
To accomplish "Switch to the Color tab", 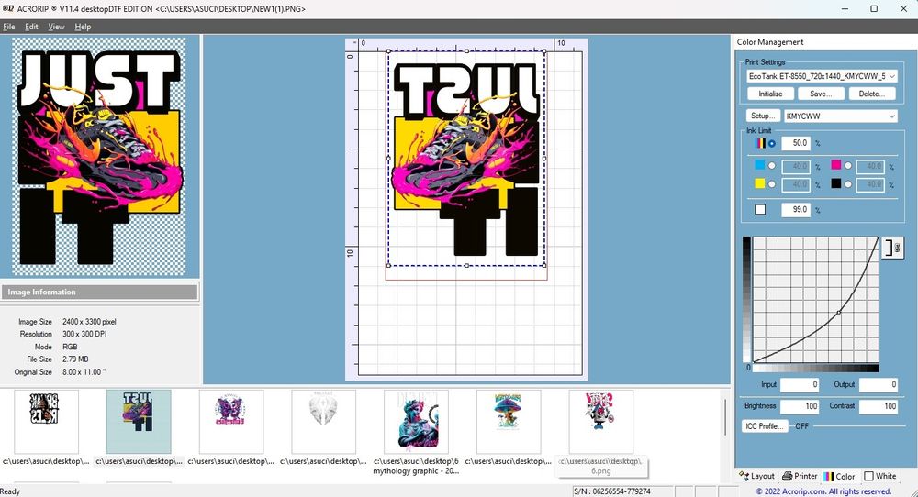I will 839,476.
